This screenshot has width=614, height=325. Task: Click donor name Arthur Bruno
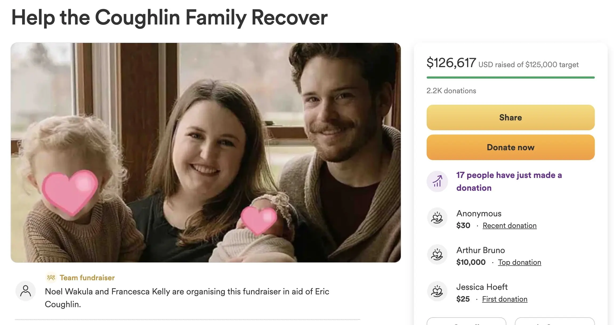click(x=481, y=250)
